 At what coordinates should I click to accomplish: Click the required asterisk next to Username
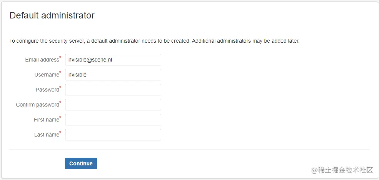(60, 73)
